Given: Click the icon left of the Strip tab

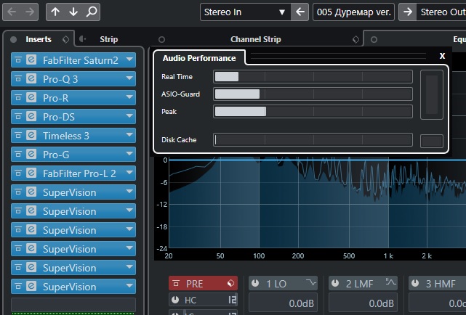Looking at the screenshot, I should coord(82,39).
